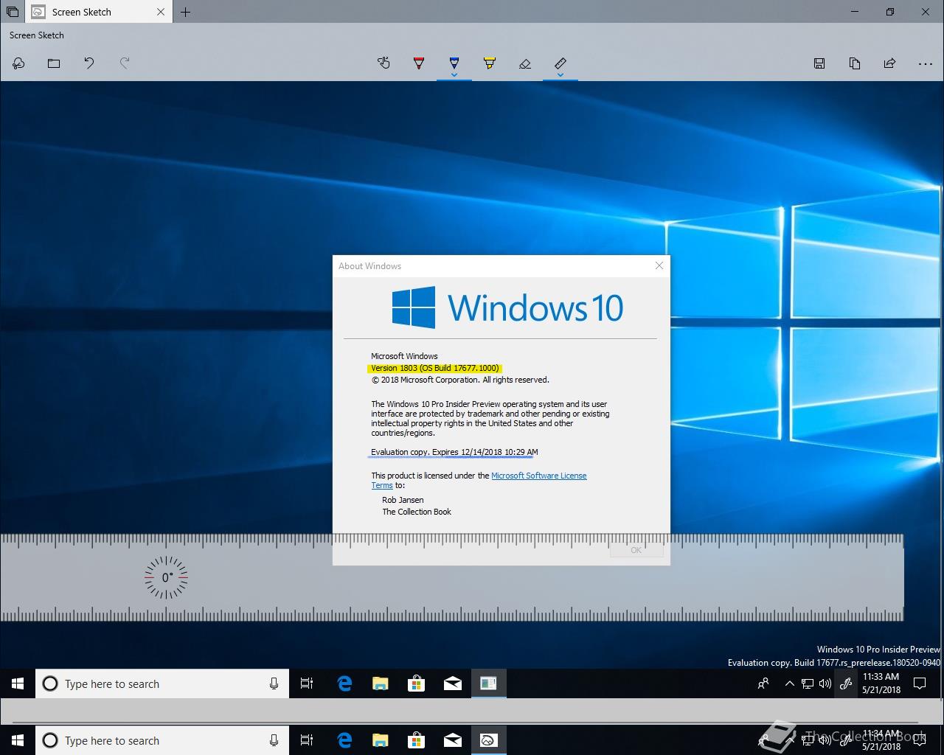
Task: Copy the sketch to clipboard
Action: (x=855, y=63)
